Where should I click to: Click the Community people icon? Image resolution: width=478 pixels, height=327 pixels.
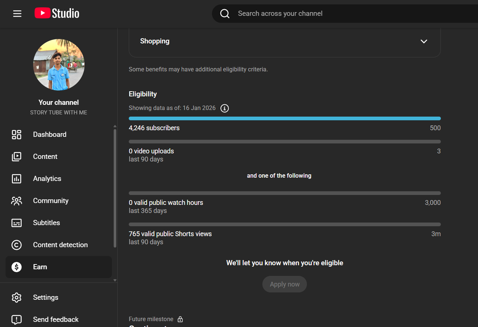pos(17,201)
